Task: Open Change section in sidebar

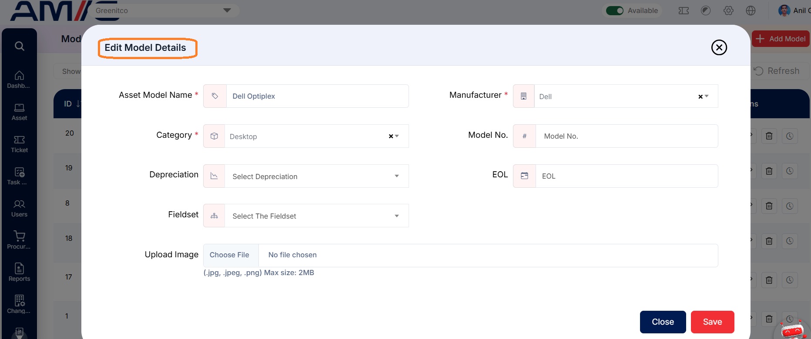Action: [19, 305]
